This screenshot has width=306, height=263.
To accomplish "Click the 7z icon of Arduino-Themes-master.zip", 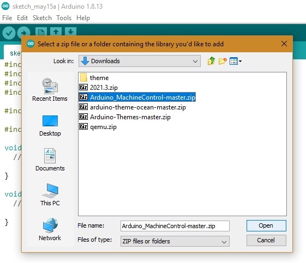I will pyautogui.click(x=83, y=117).
